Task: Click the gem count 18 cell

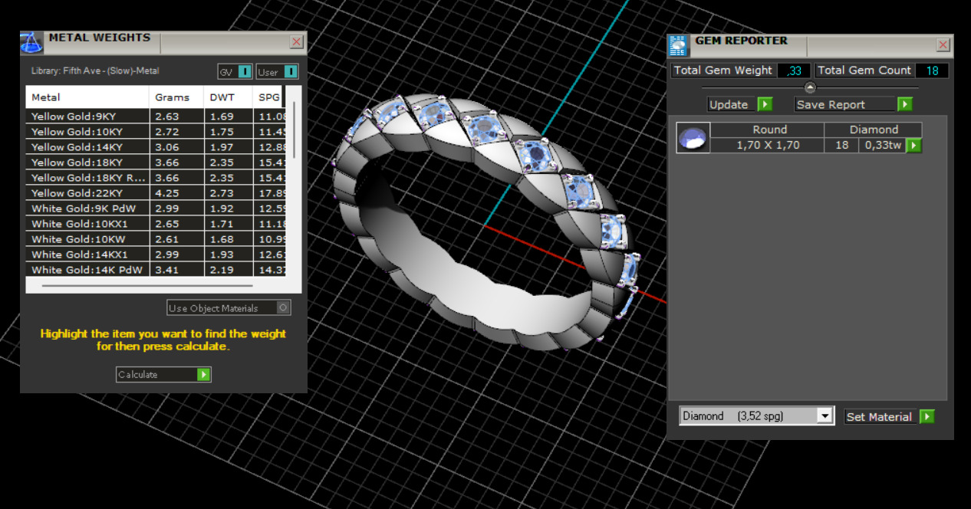Action: click(841, 145)
